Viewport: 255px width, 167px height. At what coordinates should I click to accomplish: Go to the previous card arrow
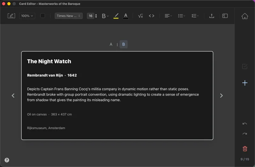tap(13, 95)
